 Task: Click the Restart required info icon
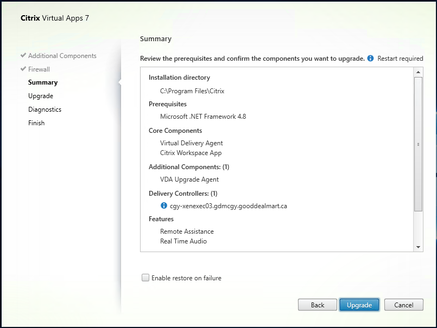pos(371,59)
